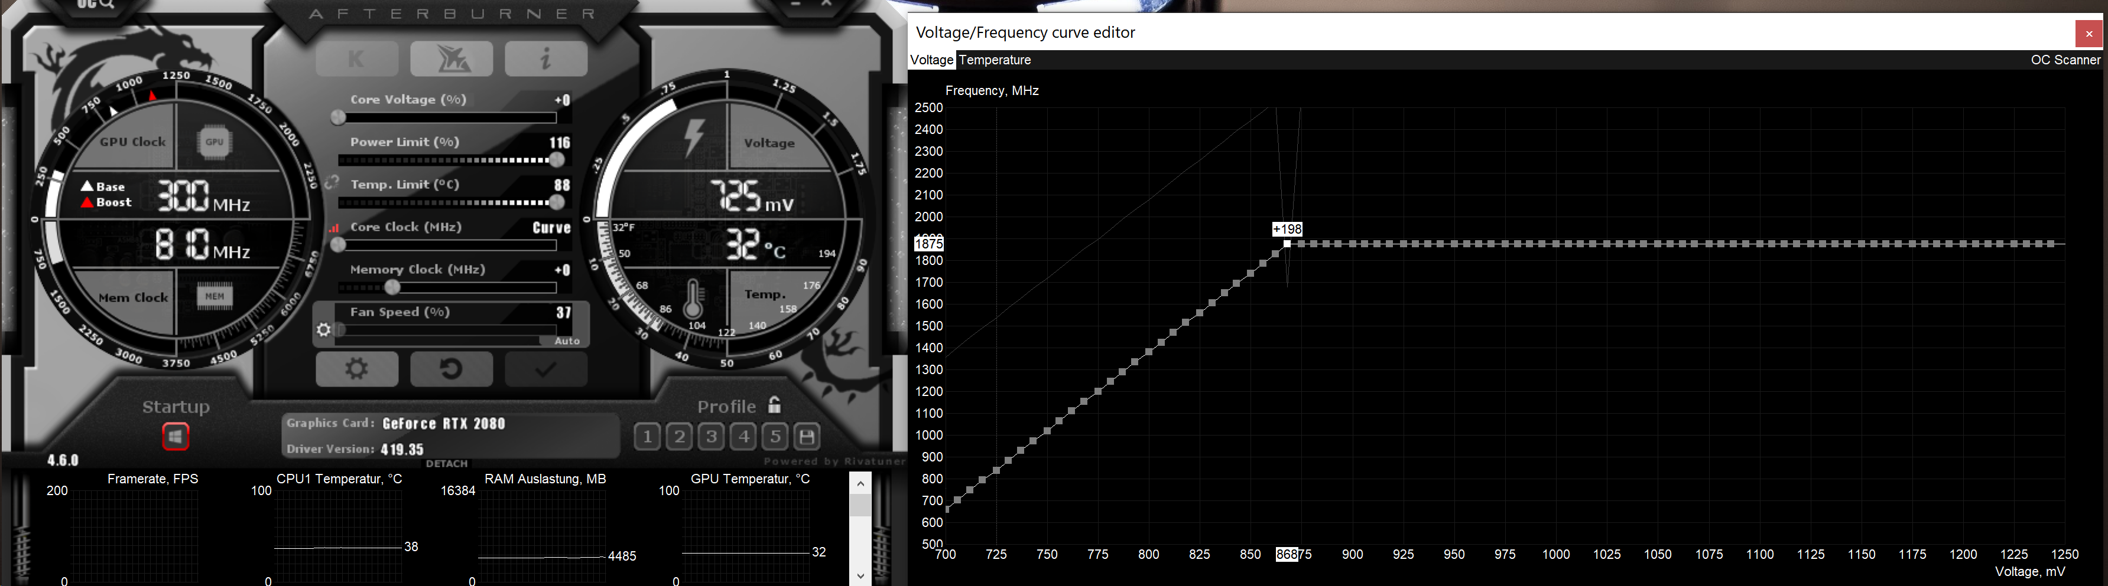Screen dimensions: 2108x586
Task: Click the Kombustor K button
Action: coord(357,59)
